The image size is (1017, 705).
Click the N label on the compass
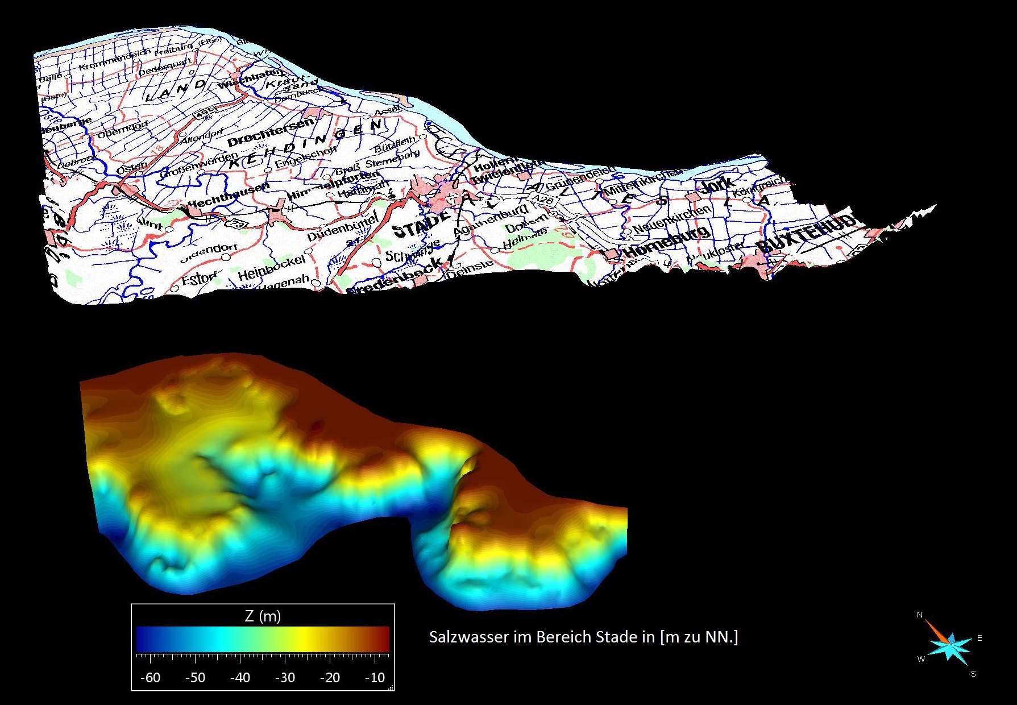pos(920,615)
